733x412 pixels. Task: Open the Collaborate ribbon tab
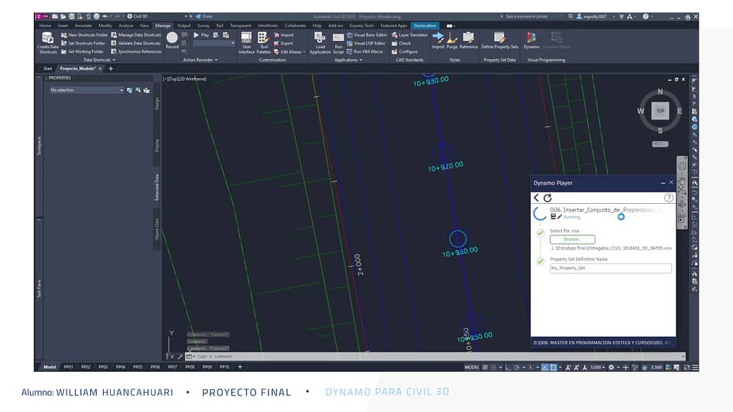coord(295,26)
